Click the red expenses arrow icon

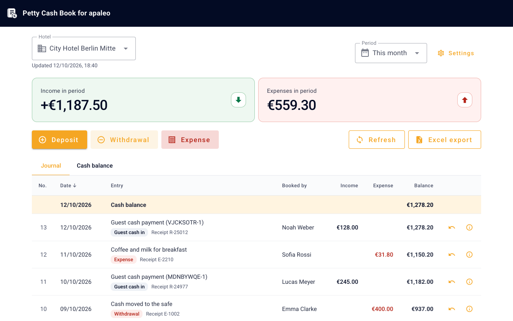[x=465, y=100]
